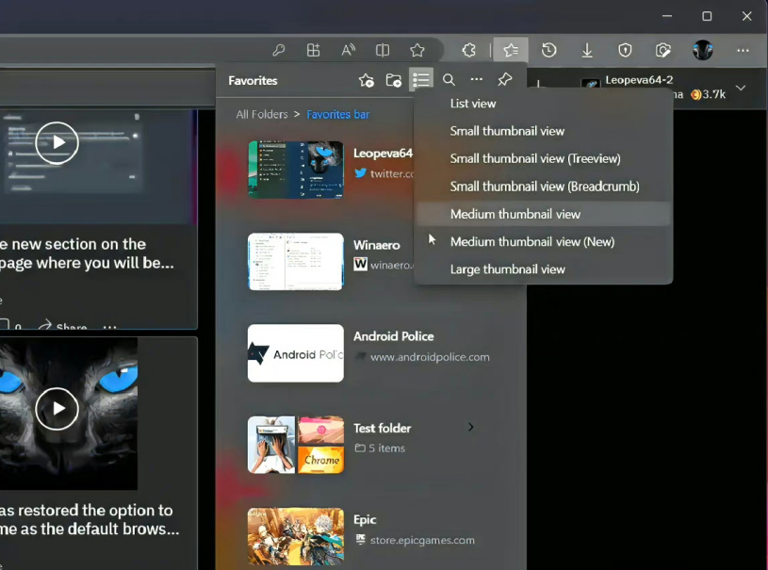
Task: Click the Leopeva64-2 username
Action: pos(639,80)
